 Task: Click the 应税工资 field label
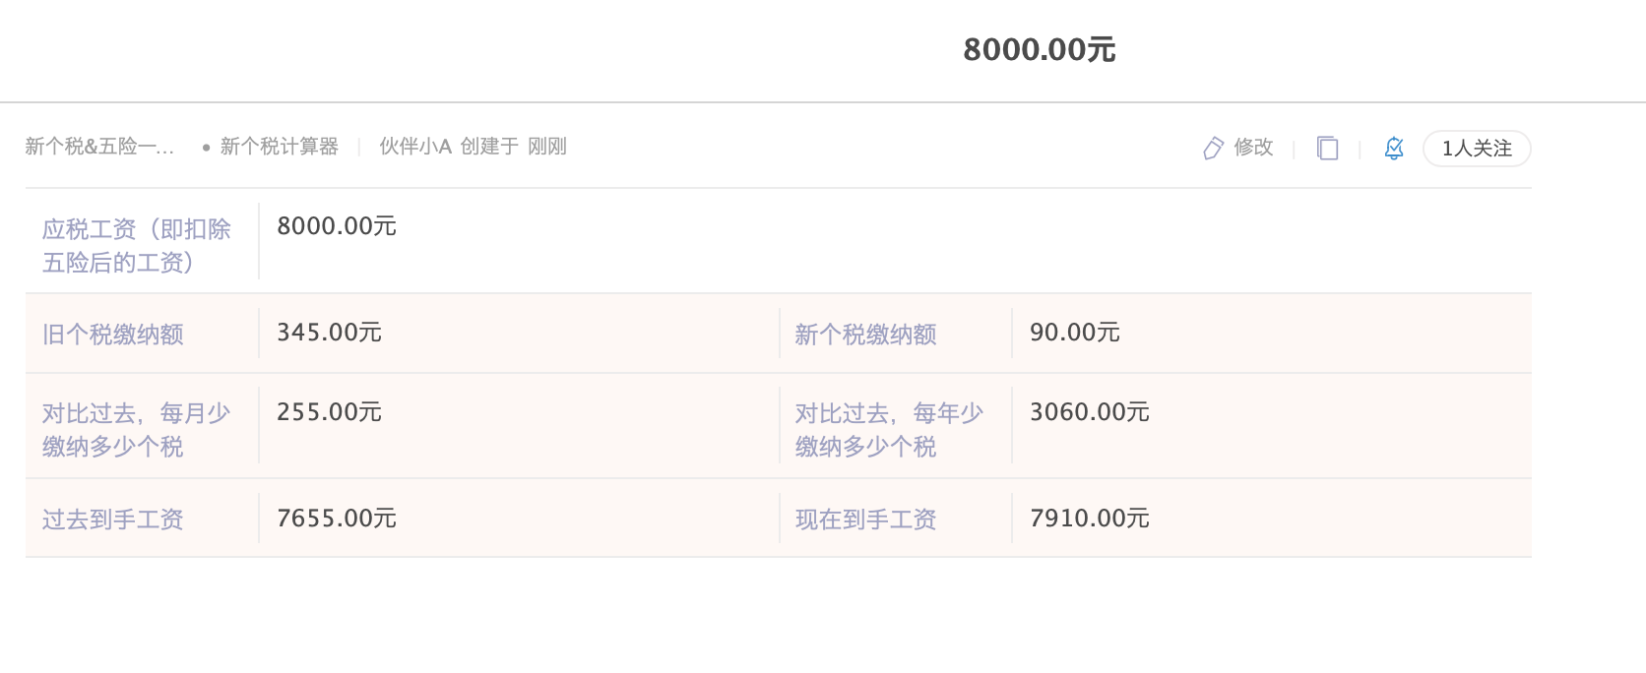click(137, 246)
